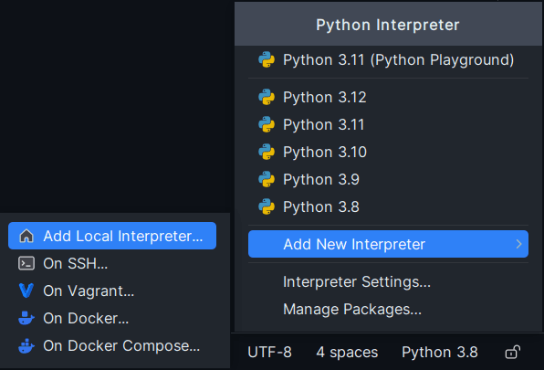The height and width of the screenshot is (370, 544).
Task: Select Python 3.11 (Python Playground) interpreter
Action: coord(388,59)
